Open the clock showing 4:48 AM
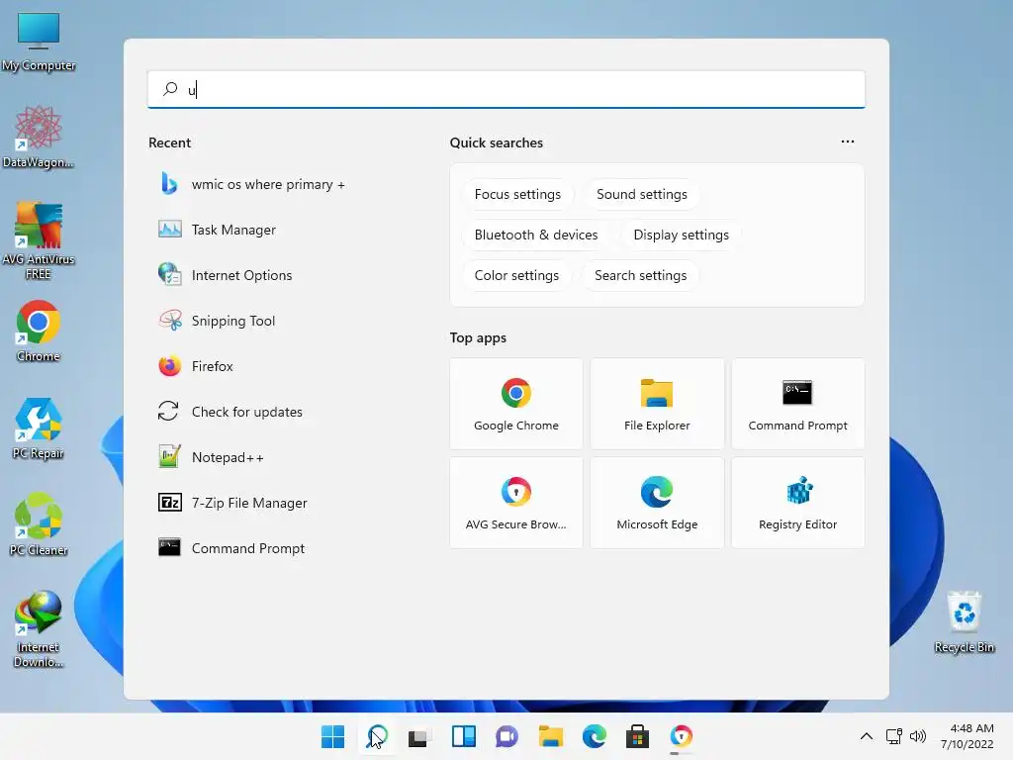1013x760 pixels. pos(967,736)
